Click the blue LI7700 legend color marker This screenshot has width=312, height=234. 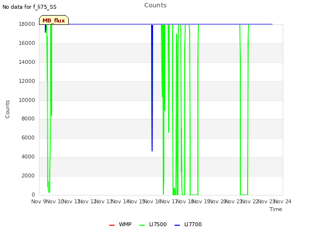177,225
